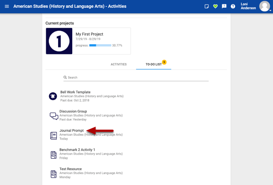Screen dimensions: 273x185
Task: Click the green heart icon
Action: pos(215,7)
